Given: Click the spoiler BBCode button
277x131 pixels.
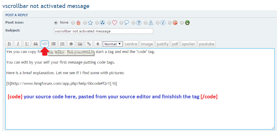Looking at the screenshot, I should pyautogui.click(x=188, y=44).
